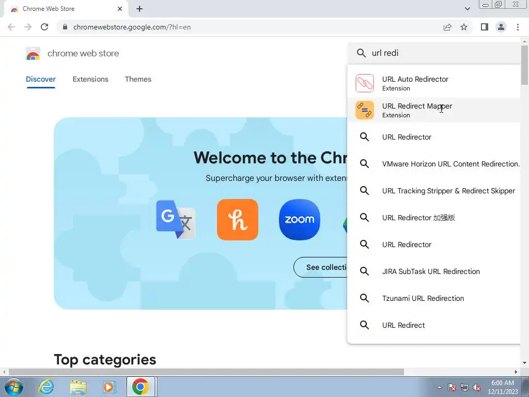Click the browser back arrow

pyautogui.click(x=11, y=27)
